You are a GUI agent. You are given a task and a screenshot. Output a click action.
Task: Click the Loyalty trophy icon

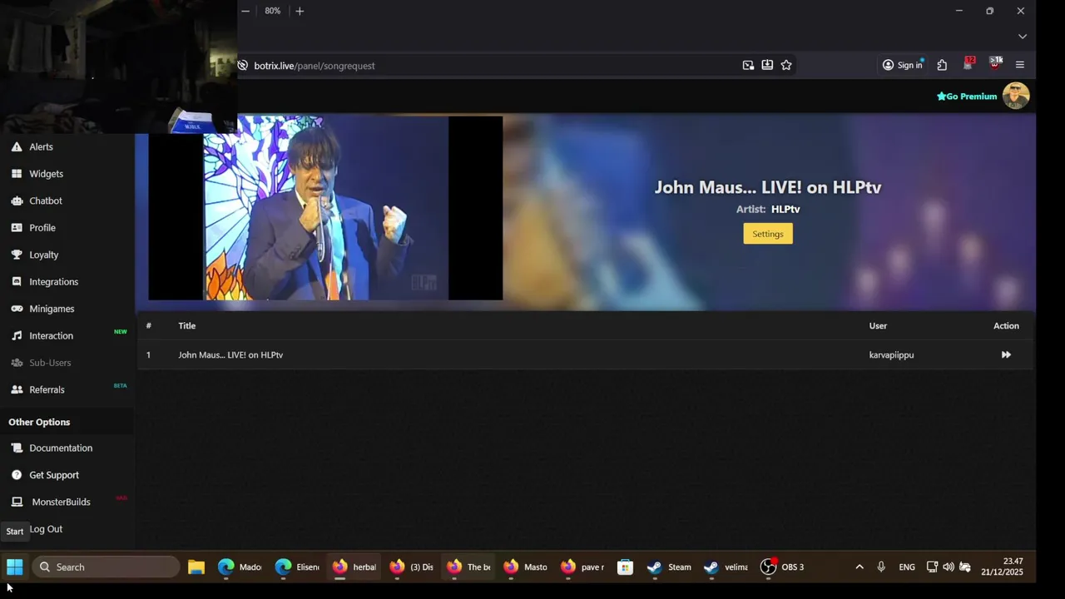coord(17,255)
